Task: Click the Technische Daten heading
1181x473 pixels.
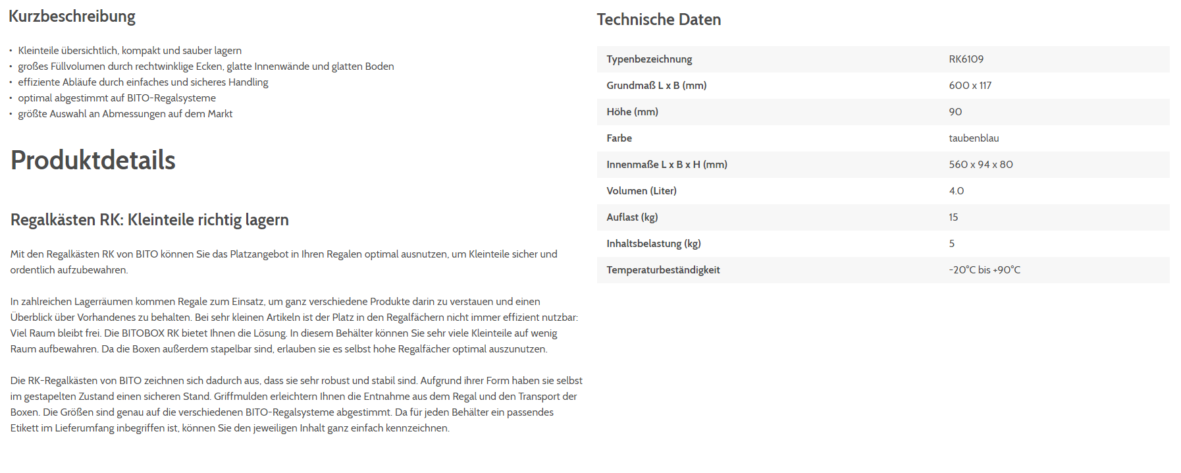Action: point(658,20)
